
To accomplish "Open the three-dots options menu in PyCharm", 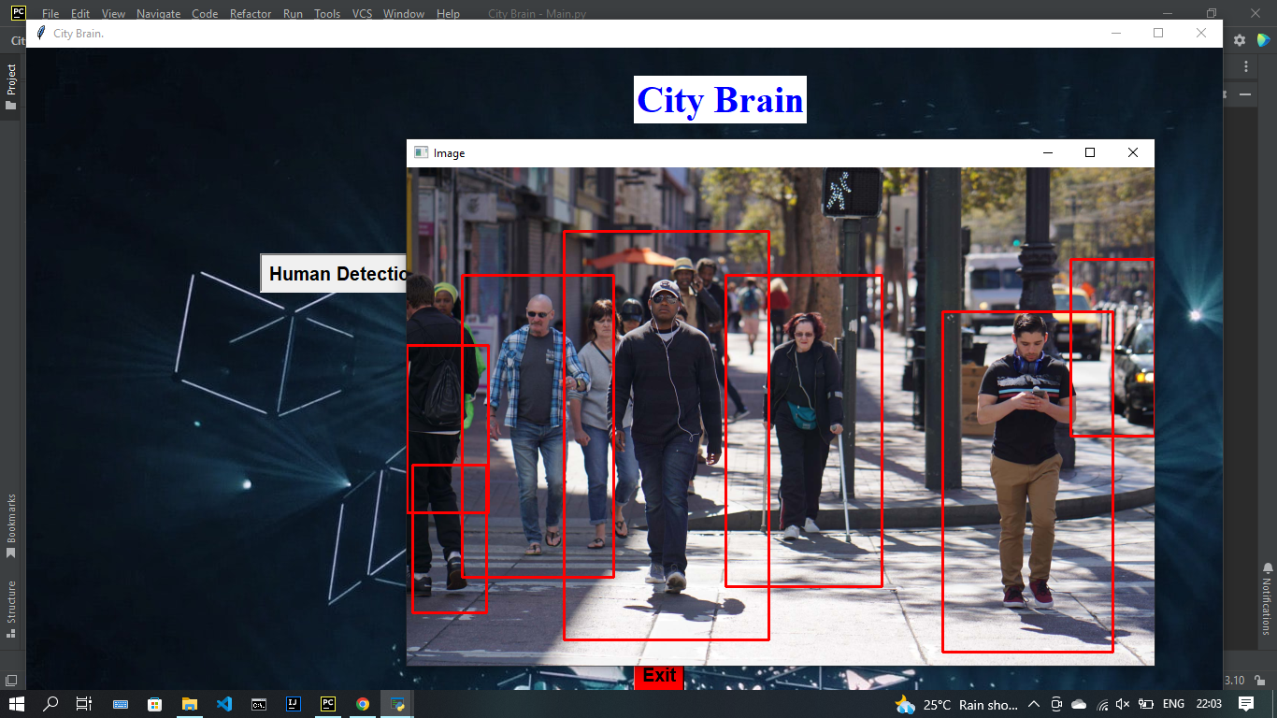I will point(1246,67).
